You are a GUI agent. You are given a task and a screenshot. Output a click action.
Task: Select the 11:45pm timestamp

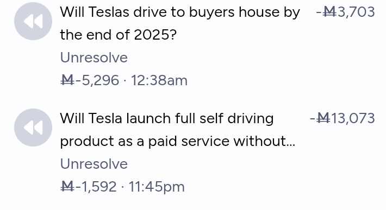(157, 187)
